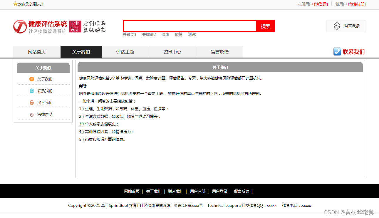
Task: Click the 健康评估系统 title text
Action: pyautogui.click(x=48, y=24)
